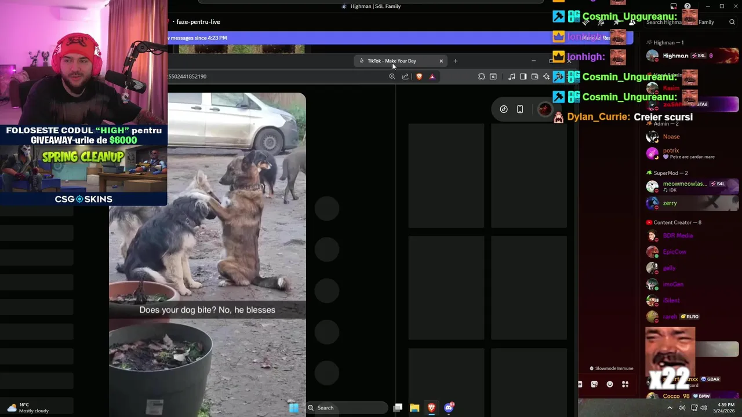Select member gelly in member list
The width and height of the screenshot is (742, 417).
(692, 268)
